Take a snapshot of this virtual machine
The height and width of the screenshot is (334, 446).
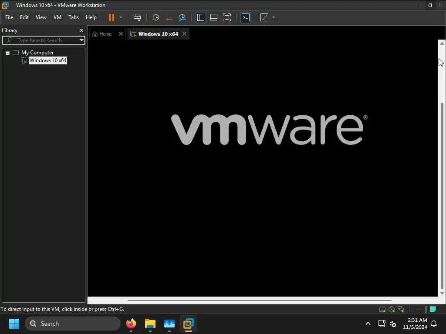[x=155, y=17]
